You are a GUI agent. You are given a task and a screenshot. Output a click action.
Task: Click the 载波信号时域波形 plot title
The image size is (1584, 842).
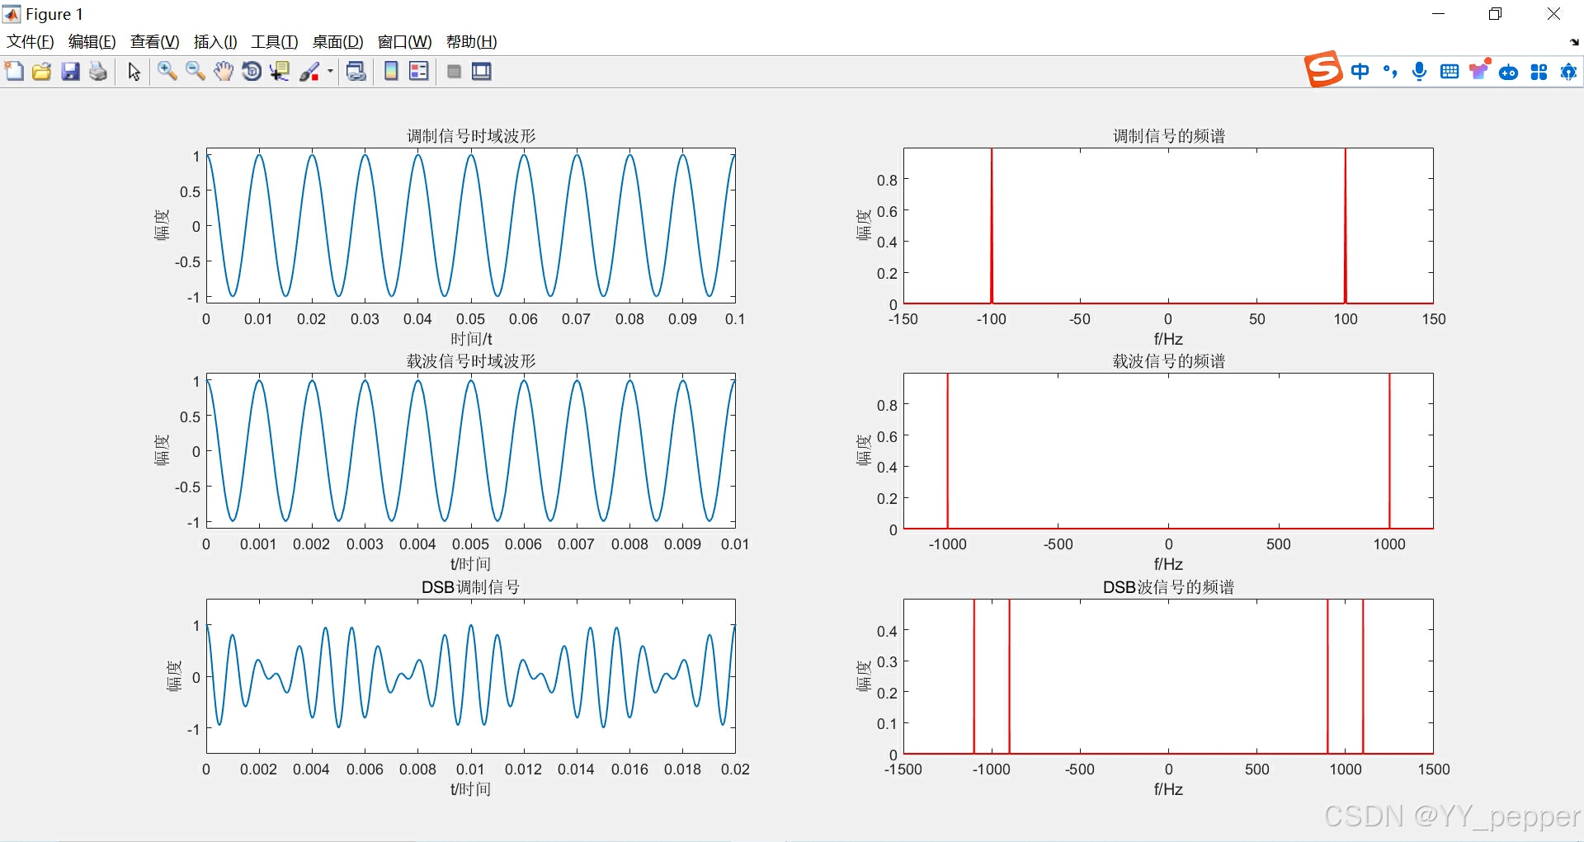471,361
